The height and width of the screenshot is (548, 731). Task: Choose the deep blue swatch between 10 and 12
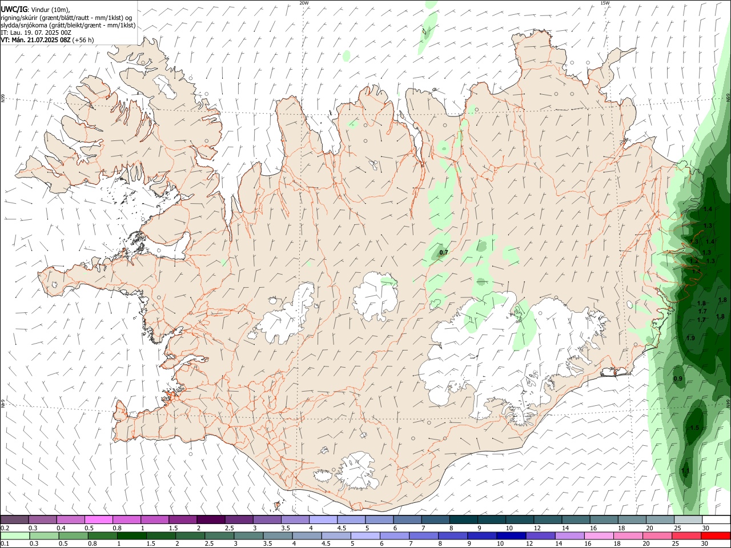click(511, 535)
